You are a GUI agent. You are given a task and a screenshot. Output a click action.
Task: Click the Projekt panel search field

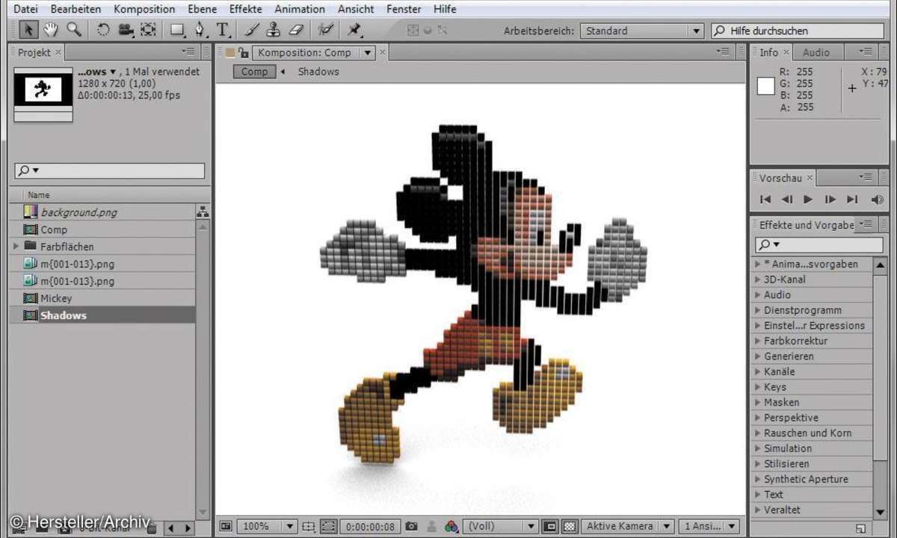109,170
